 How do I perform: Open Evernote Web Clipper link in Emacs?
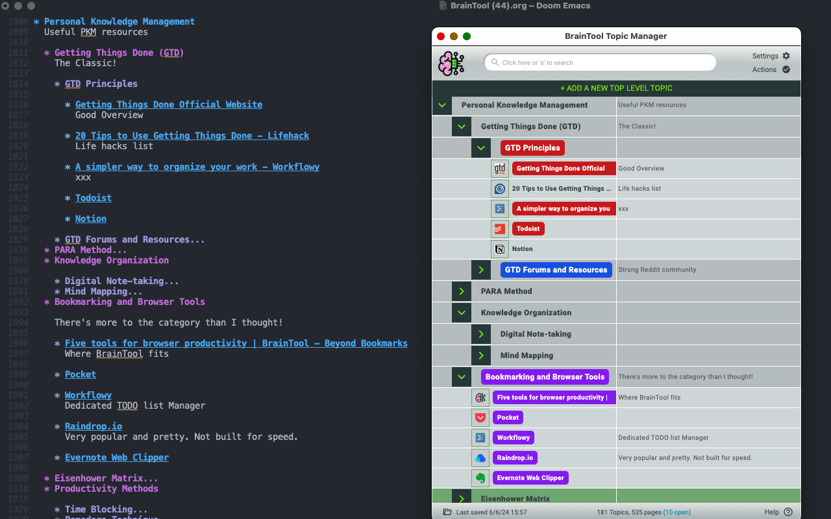[117, 457]
